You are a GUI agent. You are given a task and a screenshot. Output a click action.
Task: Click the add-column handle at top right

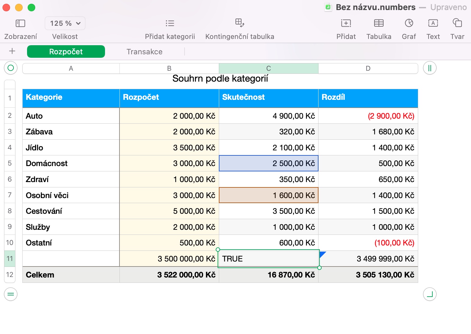pos(429,68)
